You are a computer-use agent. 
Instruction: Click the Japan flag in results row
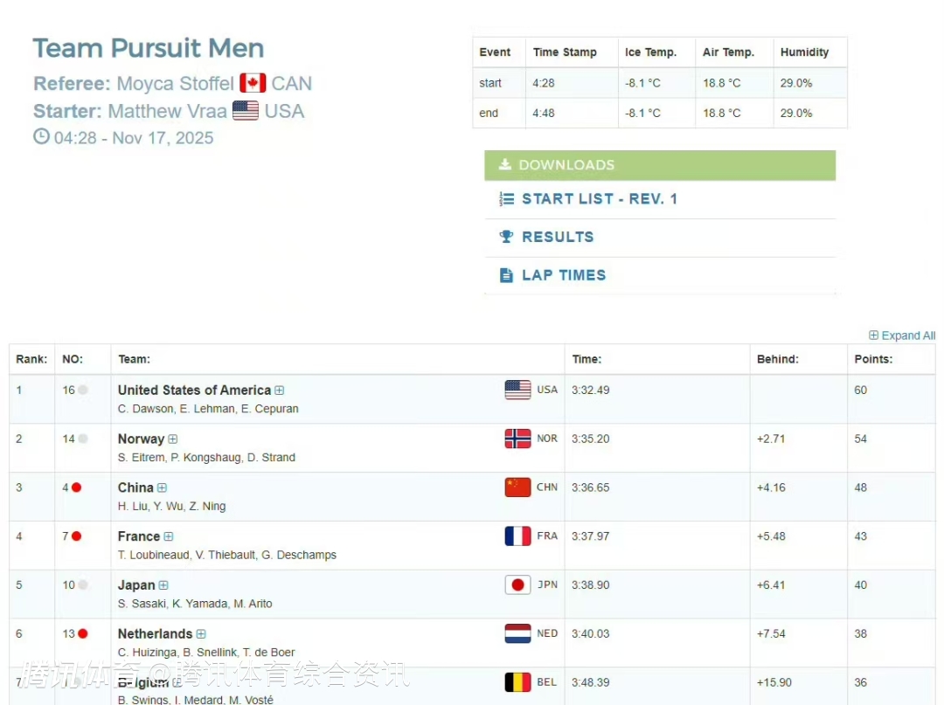coord(517,584)
